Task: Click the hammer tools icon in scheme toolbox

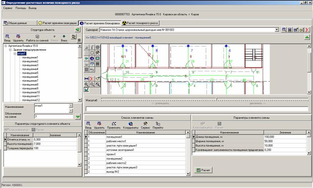Action: 97,53
